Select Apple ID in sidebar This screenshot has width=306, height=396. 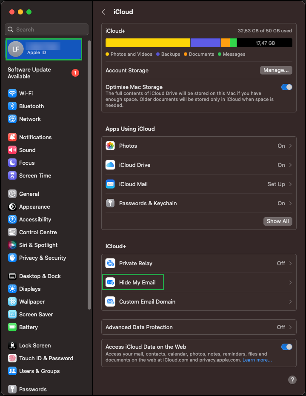pos(44,49)
